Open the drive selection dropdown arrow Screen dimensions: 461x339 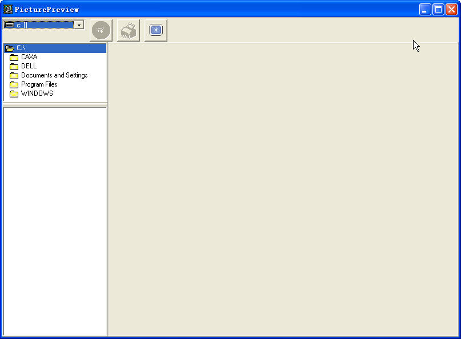[x=79, y=25]
